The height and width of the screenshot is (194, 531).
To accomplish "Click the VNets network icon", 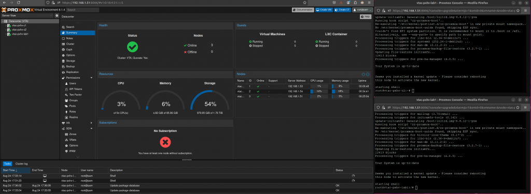I will click(66, 140).
